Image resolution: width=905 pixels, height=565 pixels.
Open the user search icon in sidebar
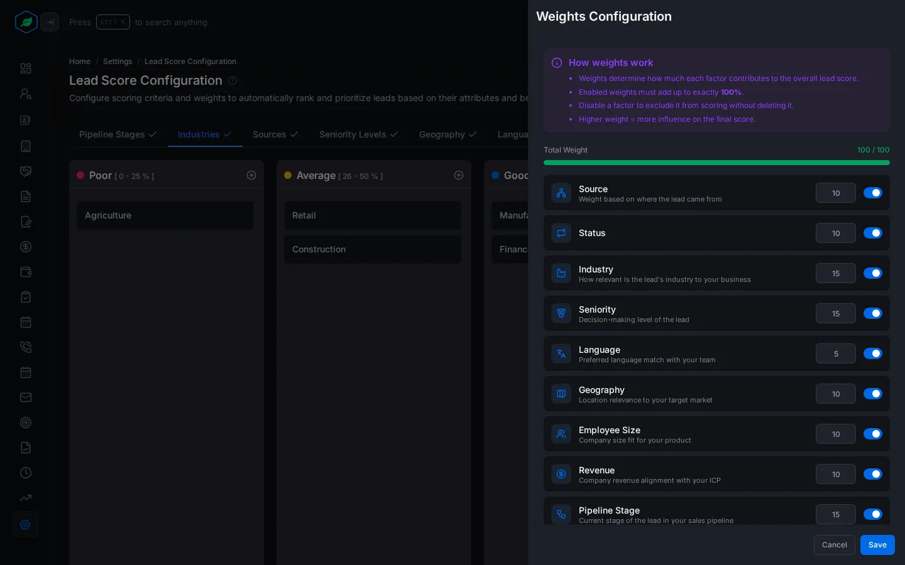click(26, 94)
